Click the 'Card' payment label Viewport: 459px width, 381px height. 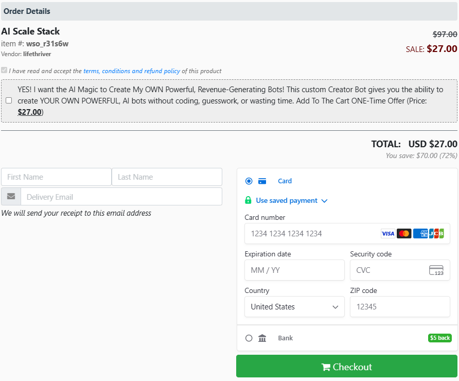coord(285,181)
